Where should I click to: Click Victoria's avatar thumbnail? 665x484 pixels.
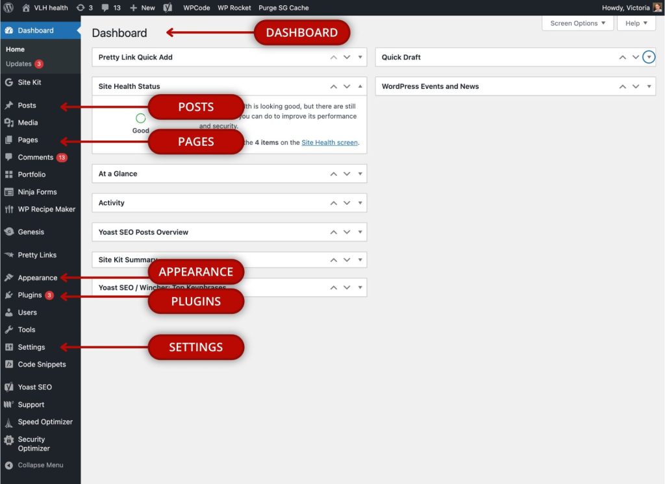(x=657, y=8)
